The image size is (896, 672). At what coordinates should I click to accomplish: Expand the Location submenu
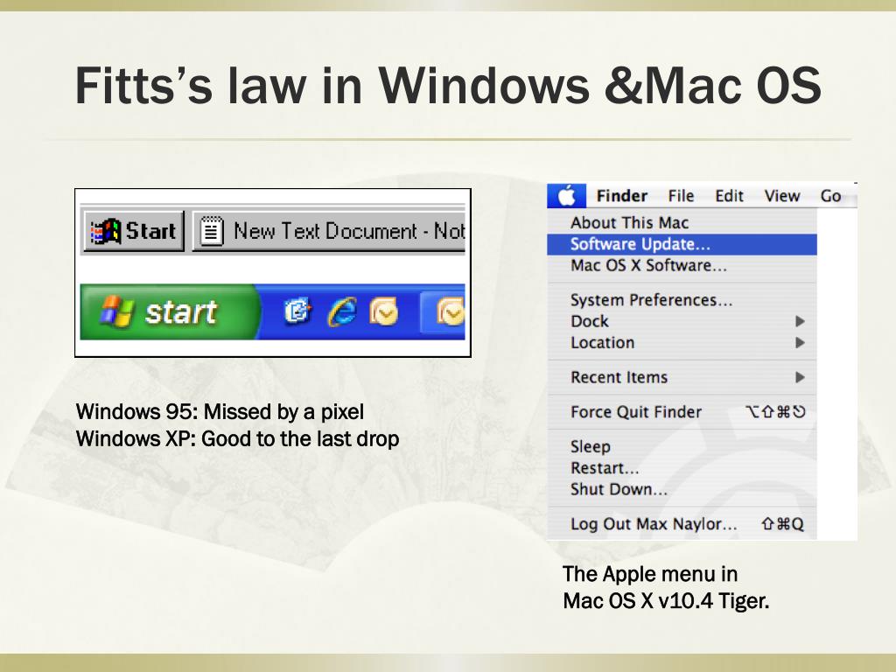682,342
